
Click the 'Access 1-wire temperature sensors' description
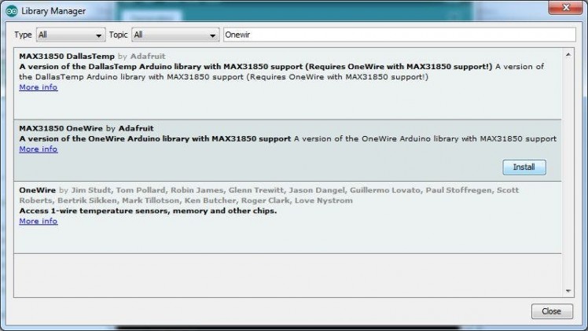pyautogui.click(x=148, y=211)
